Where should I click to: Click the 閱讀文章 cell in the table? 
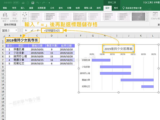point(21,60)
